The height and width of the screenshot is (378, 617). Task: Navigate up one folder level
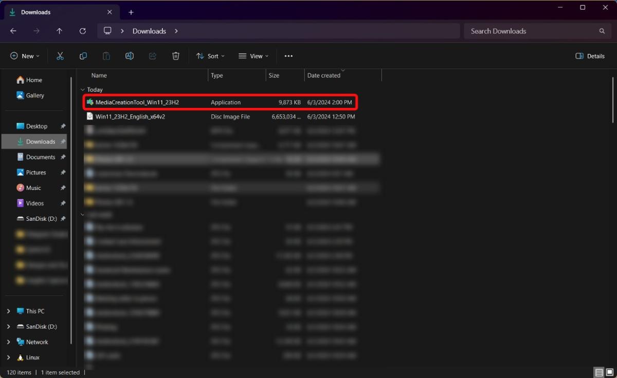point(59,31)
